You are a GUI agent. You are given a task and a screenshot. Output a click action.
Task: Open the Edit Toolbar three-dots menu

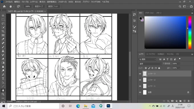click(3, 98)
